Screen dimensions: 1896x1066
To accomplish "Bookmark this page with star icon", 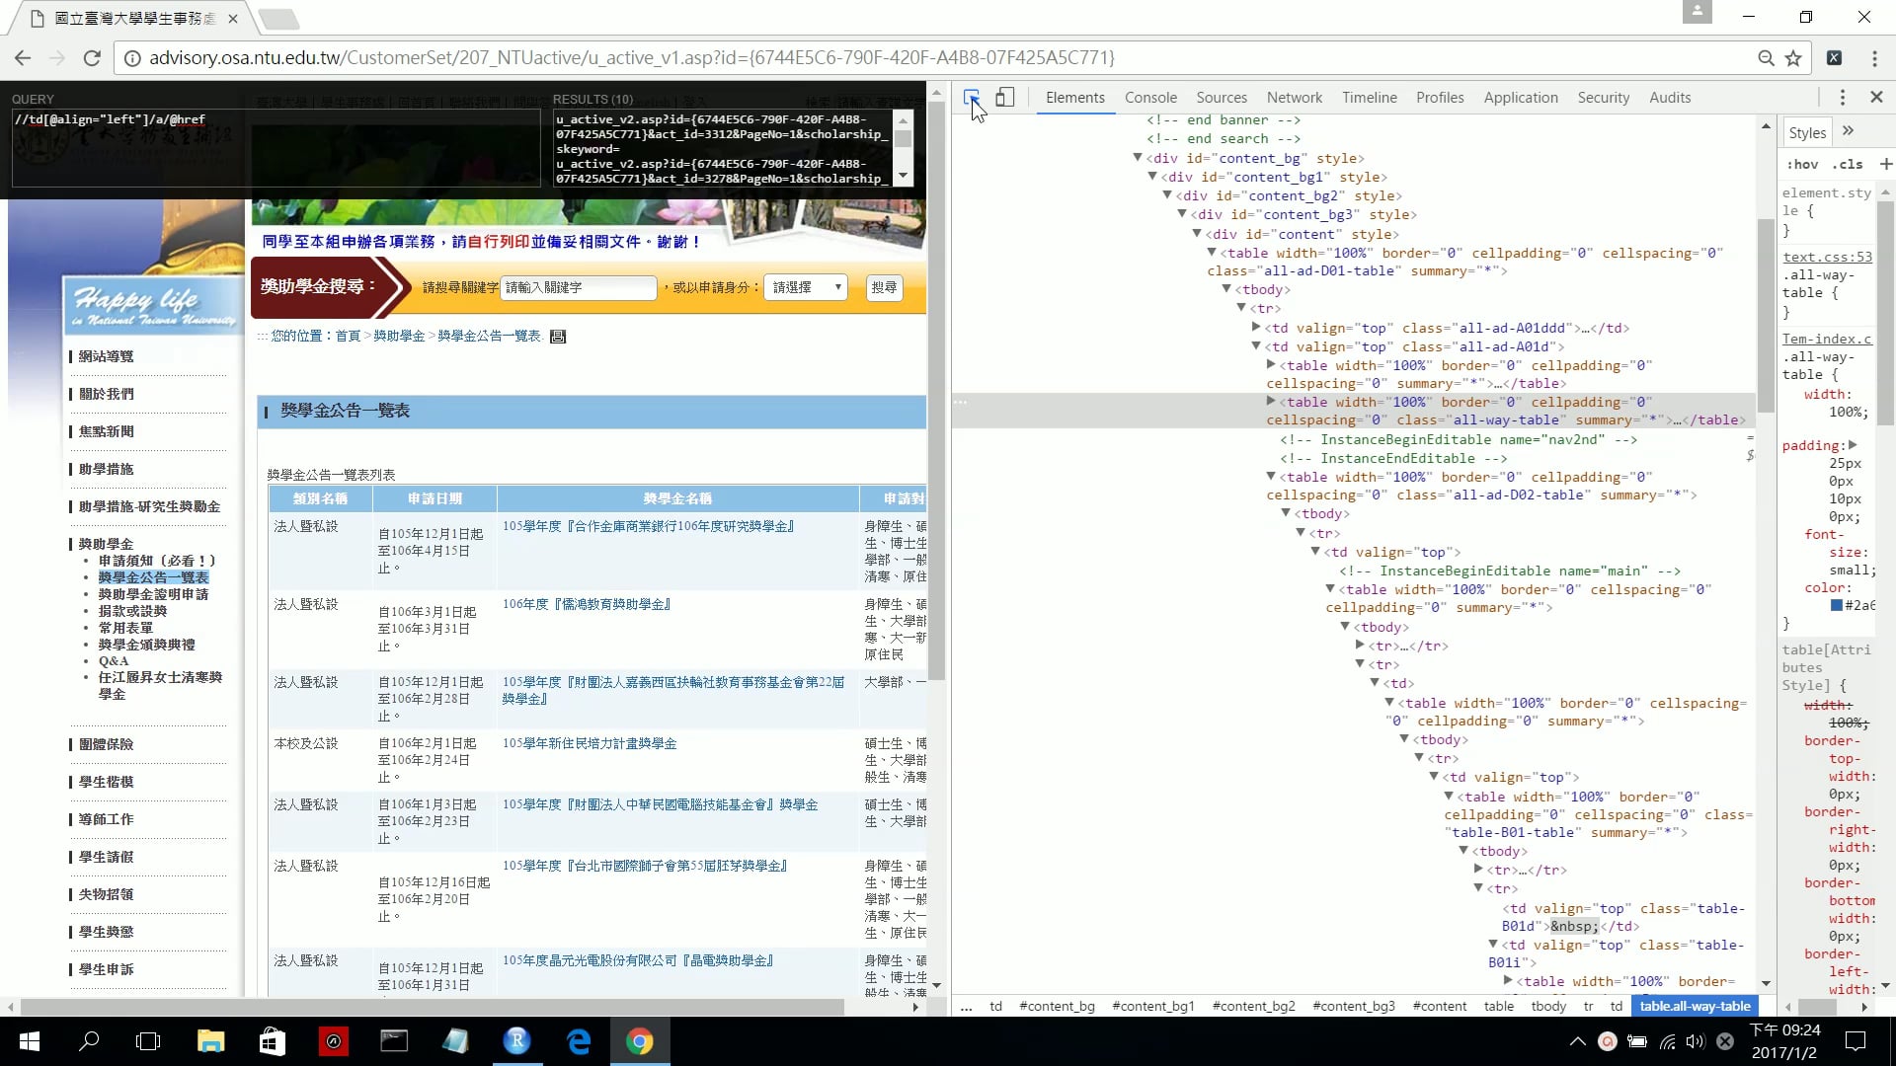I will point(1793,58).
